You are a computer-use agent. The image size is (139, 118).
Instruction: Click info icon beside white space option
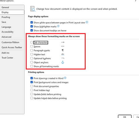[87, 22]
